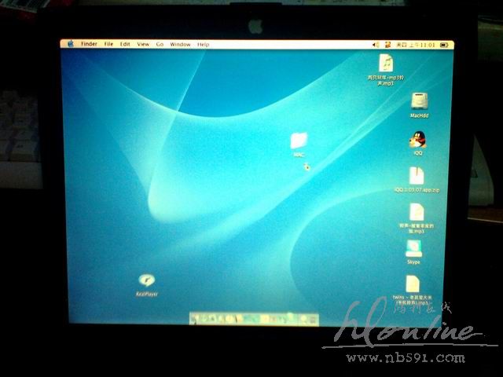503x377 pixels.
Task: Select the twins mp3 file icon
Action: pyautogui.click(x=413, y=284)
